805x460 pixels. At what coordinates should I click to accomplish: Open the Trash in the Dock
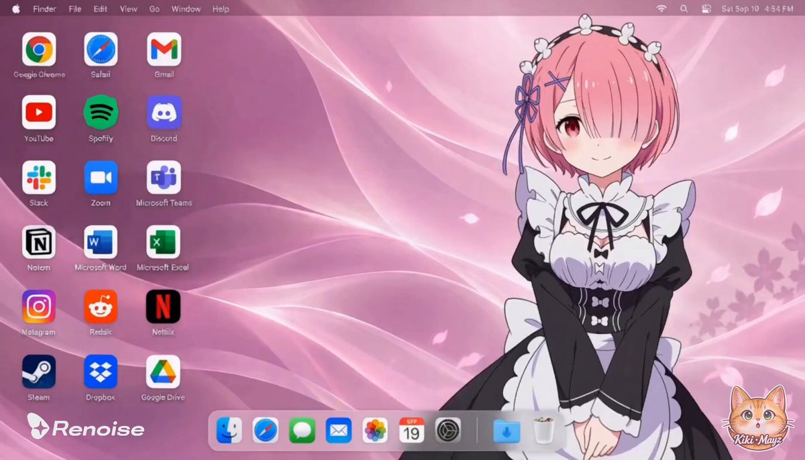543,430
